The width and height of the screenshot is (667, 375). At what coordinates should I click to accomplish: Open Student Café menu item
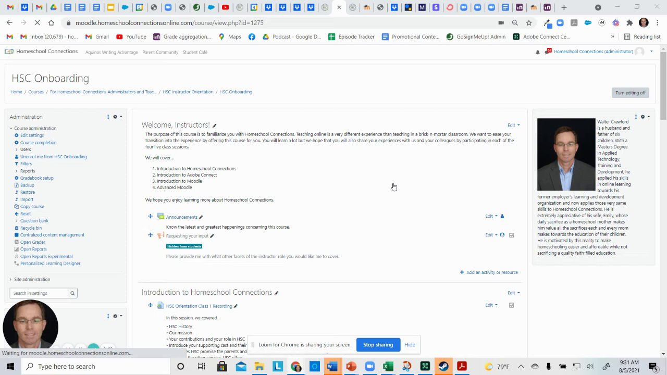tap(195, 52)
